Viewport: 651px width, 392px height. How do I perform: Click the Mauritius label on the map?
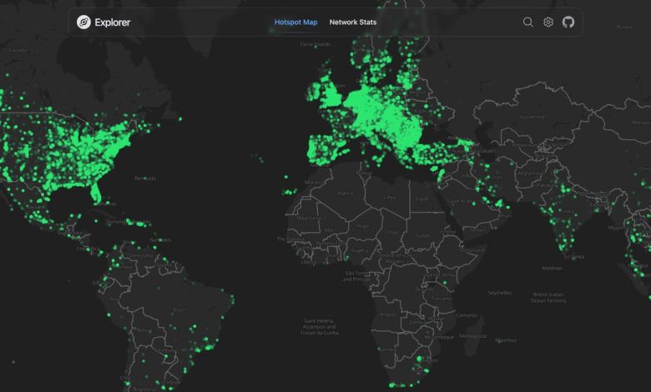point(505,340)
